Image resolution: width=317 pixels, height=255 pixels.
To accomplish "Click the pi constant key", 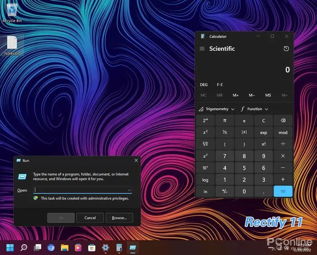I will [225, 120].
